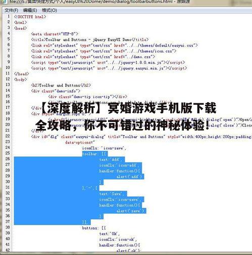Click the h2 Toolbar and Buttons line
Screen dimensions: 252x255
61,85
